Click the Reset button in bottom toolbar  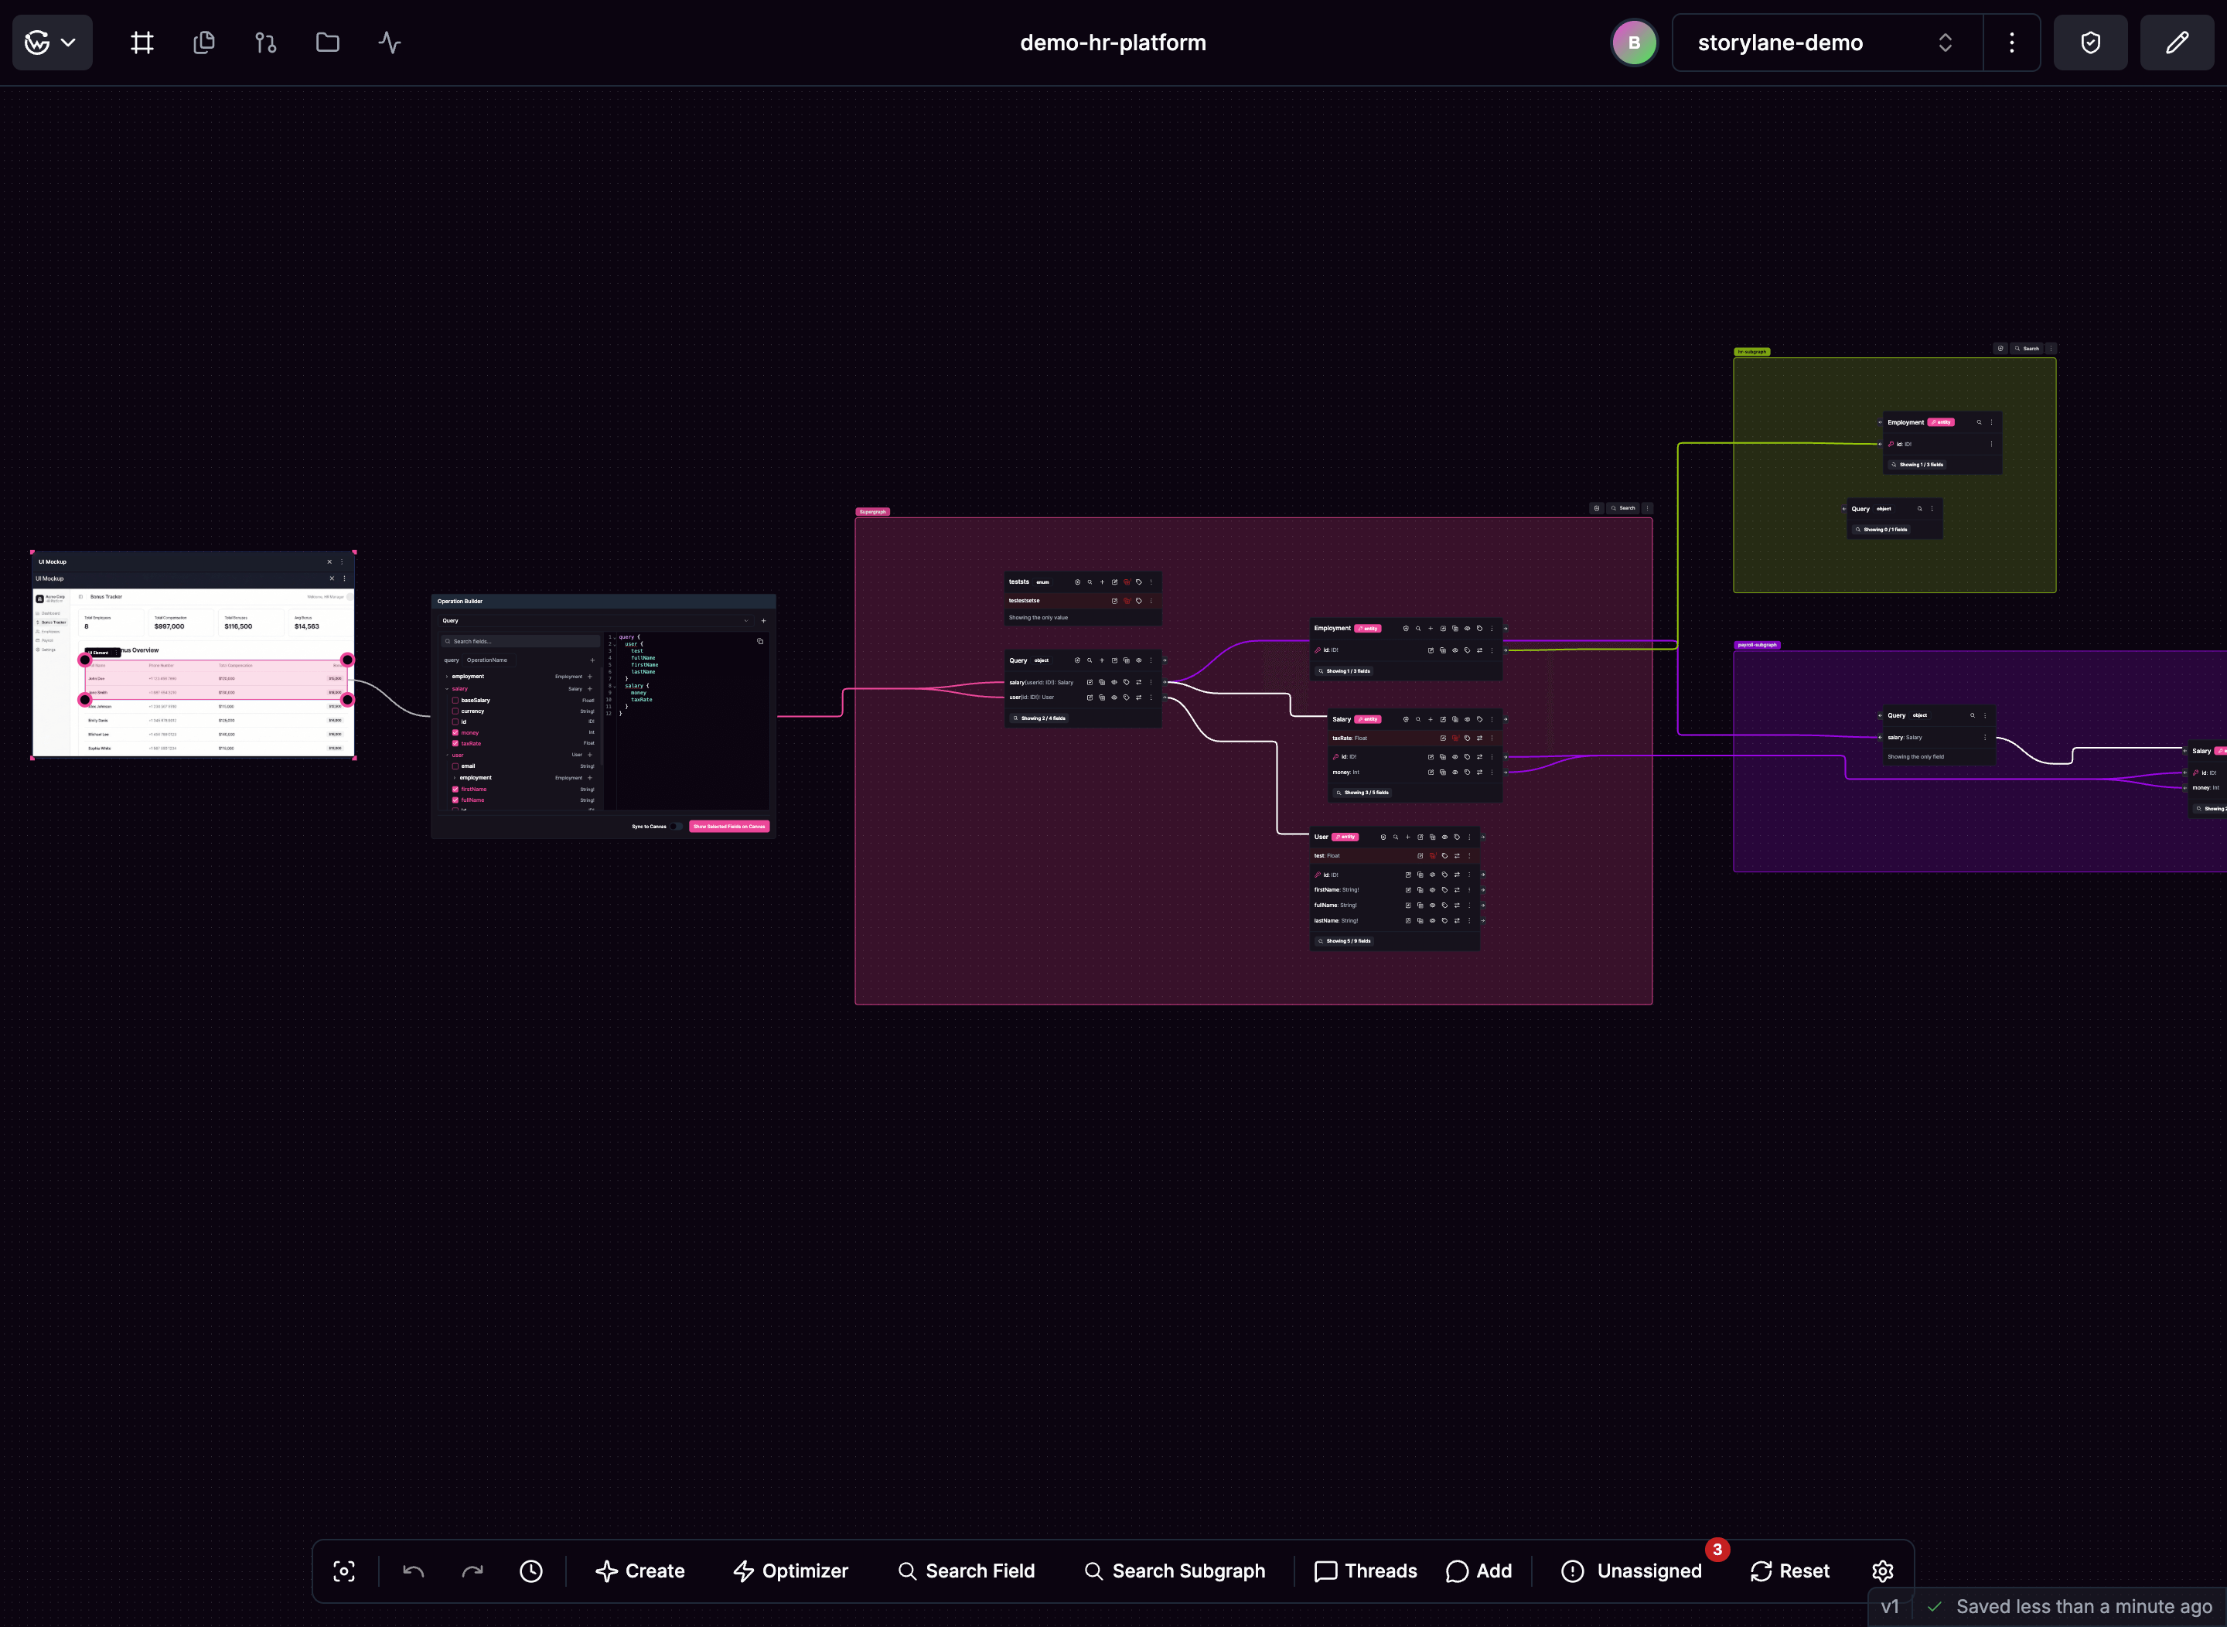coord(1789,1571)
